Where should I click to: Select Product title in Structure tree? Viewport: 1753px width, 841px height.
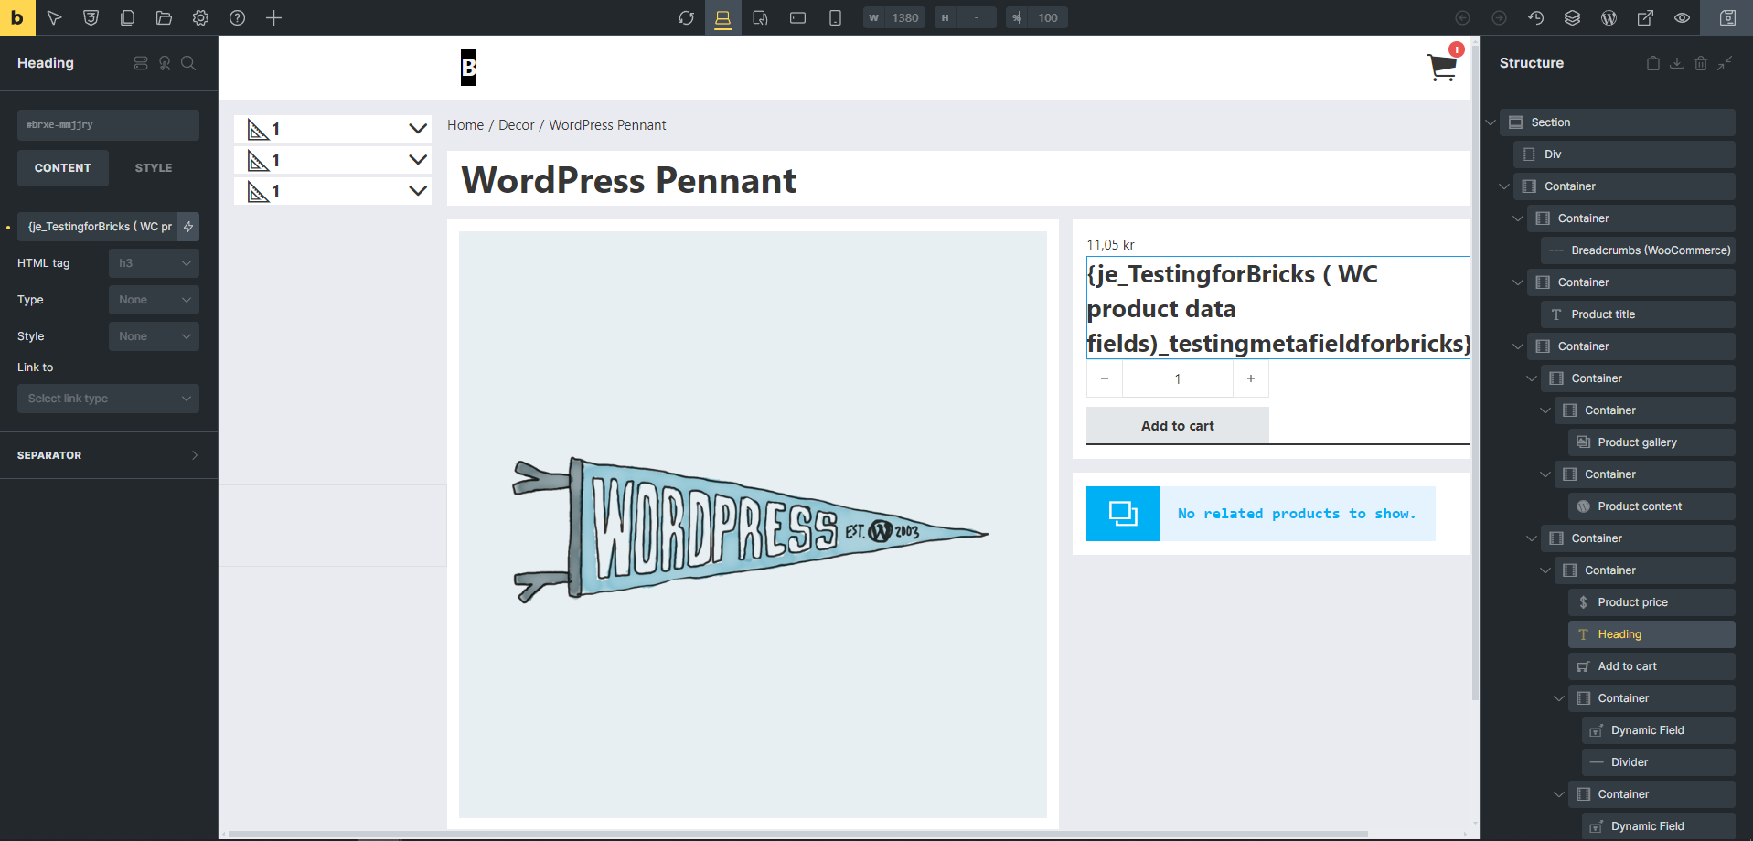tap(1638, 314)
